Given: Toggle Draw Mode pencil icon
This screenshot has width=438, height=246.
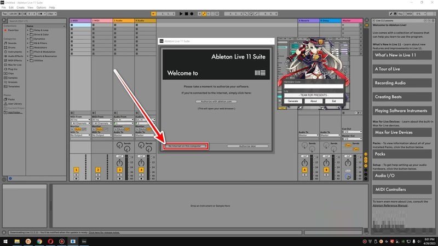Looking at the screenshot, I should [x=391, y=14].
